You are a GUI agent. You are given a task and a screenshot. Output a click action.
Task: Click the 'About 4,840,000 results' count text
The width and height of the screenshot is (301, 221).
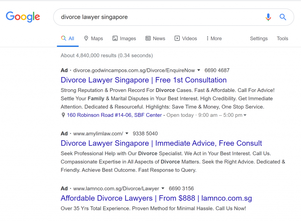[107, 56]
